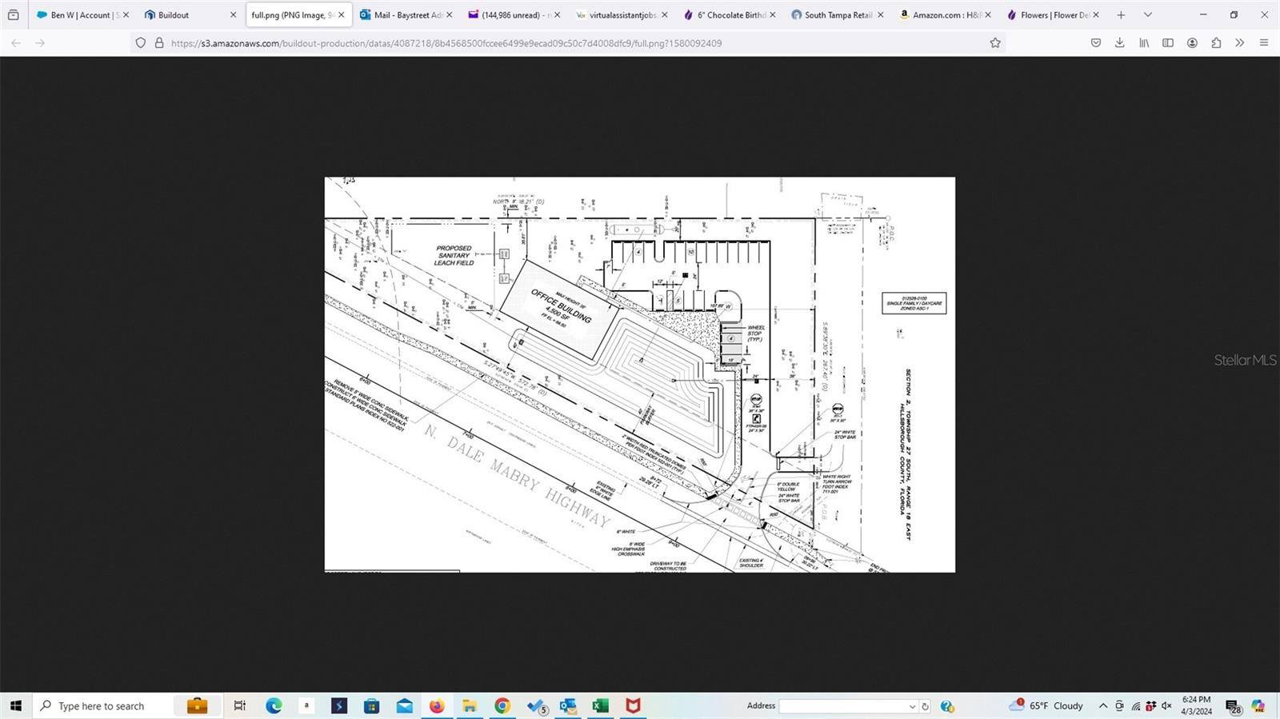
Task: Switch to the Buildout tab
Action: 190,14
